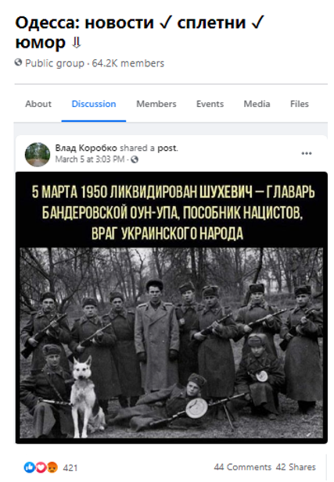334x482 pixels.
Task: Click the globe public audience icon beside timestamp
Action: (x=135, y=159)
